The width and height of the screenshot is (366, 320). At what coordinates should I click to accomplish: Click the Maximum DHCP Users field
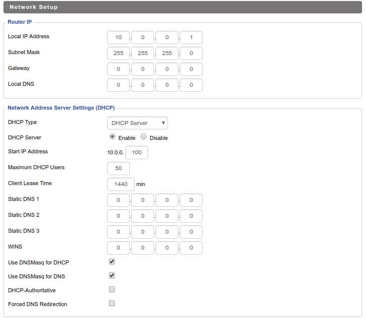pos(118,168)
